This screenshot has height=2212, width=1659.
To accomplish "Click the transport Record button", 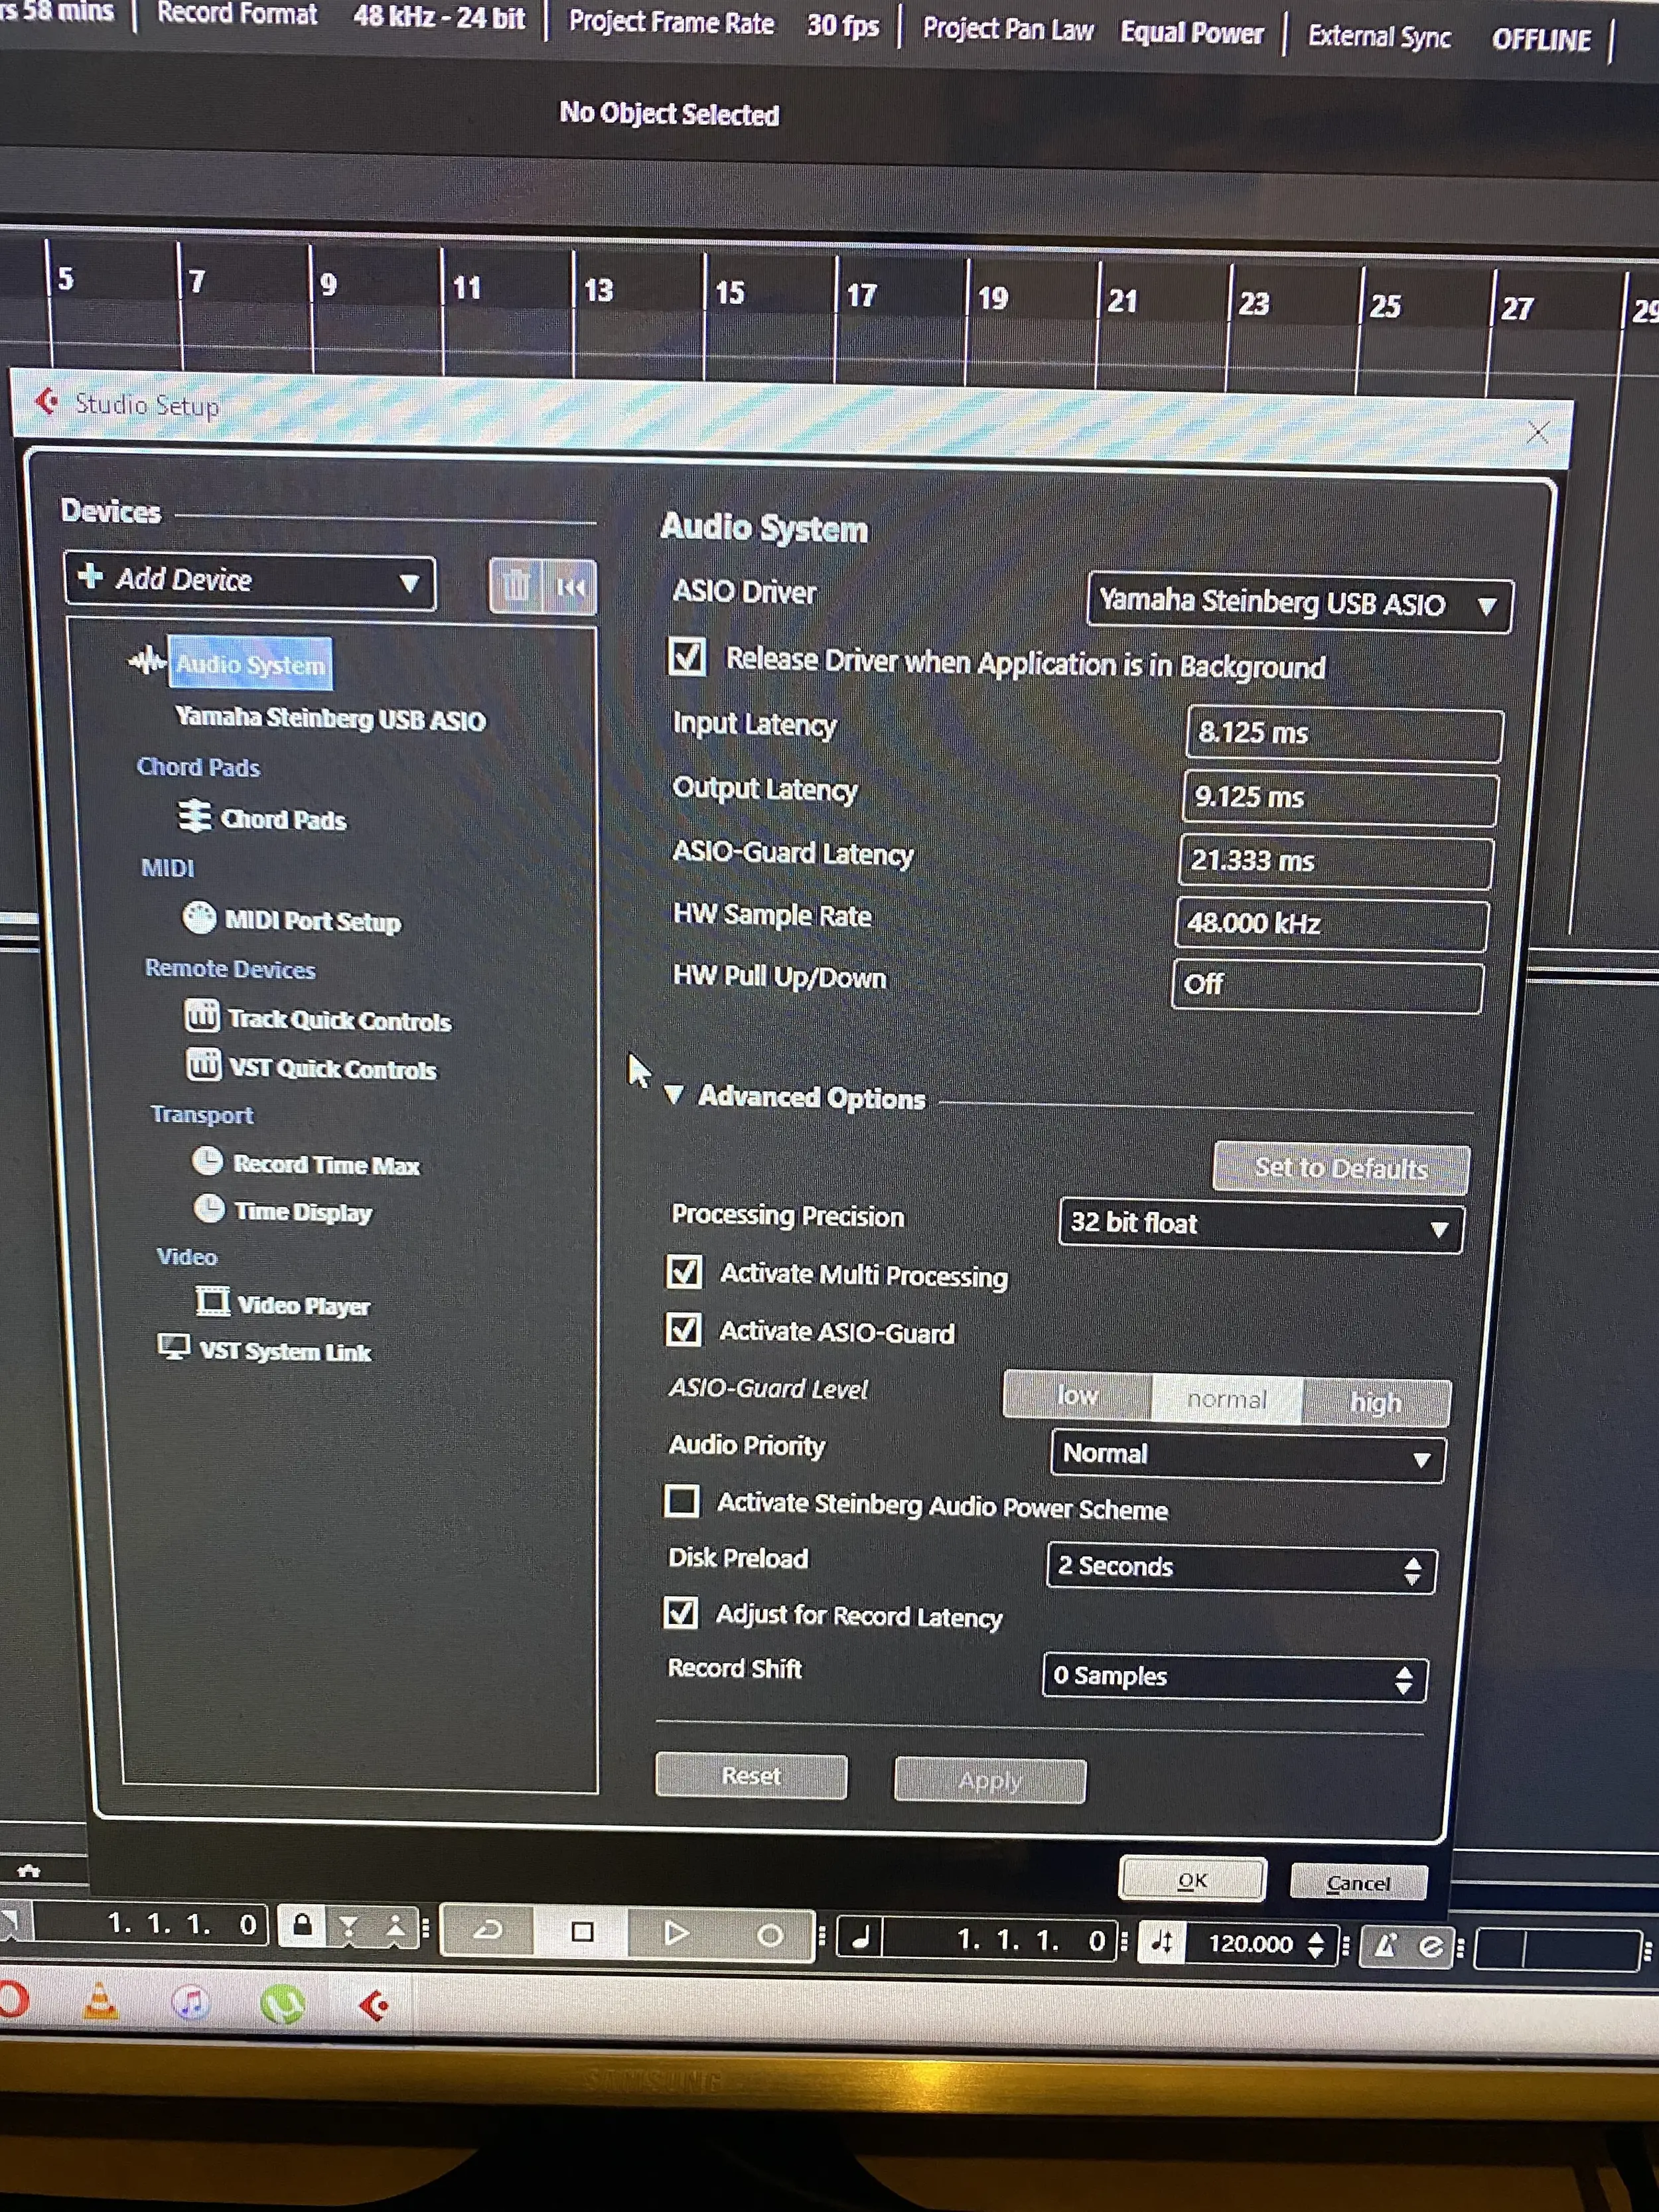I will [769, 1935].
